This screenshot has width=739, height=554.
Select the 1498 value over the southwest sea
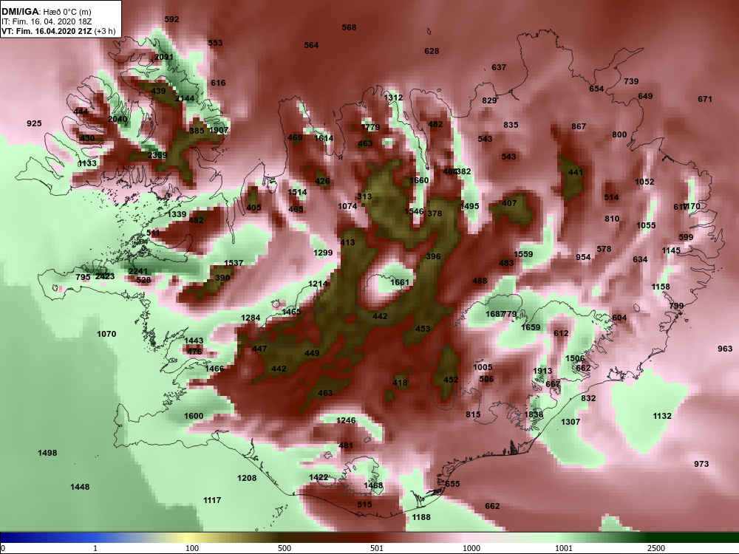[x=47, y=454]
